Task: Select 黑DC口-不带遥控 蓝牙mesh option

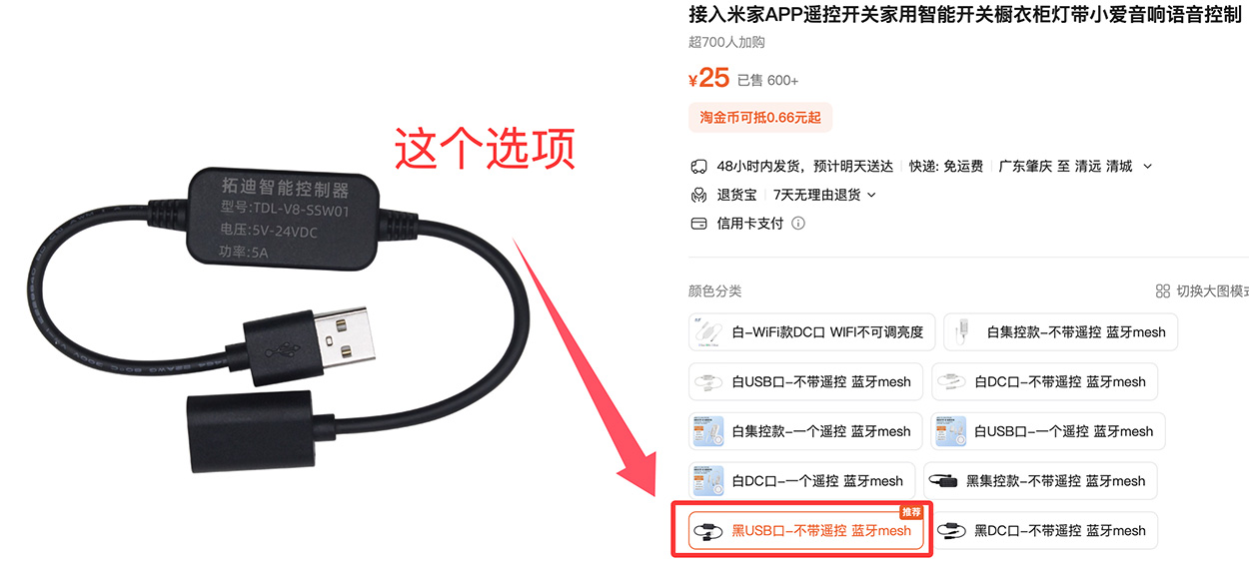Action: [x=1045, y=531]
